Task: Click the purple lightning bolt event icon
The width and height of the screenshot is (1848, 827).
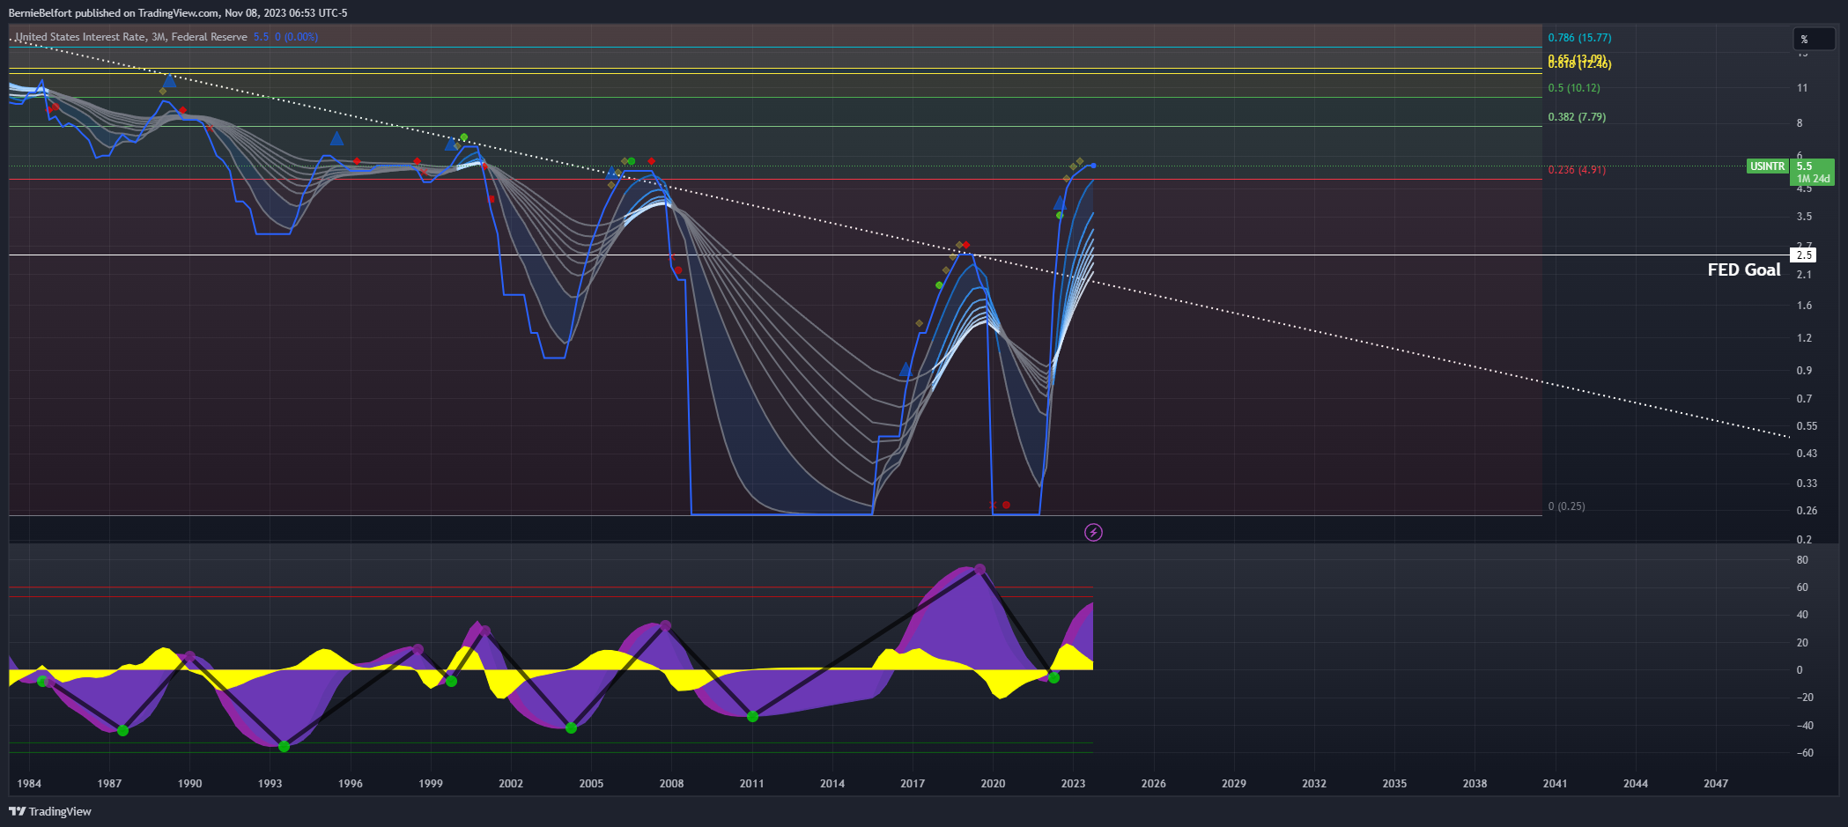Action: coord(1093,532)
